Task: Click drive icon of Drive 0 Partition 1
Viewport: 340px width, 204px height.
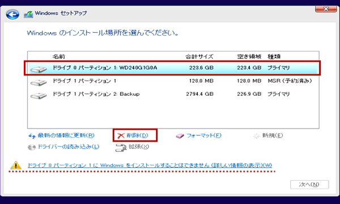Action: 39,69
